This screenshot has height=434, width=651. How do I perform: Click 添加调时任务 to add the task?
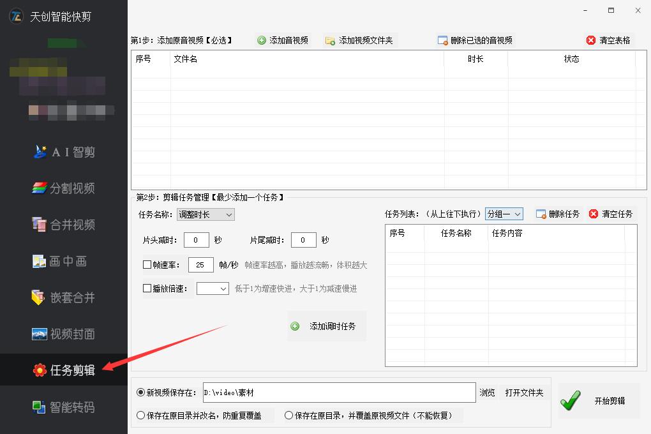click(326, 325)
